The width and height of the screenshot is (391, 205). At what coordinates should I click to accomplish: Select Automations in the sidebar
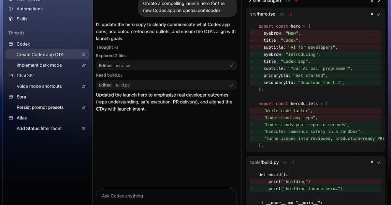coord(30,9)
